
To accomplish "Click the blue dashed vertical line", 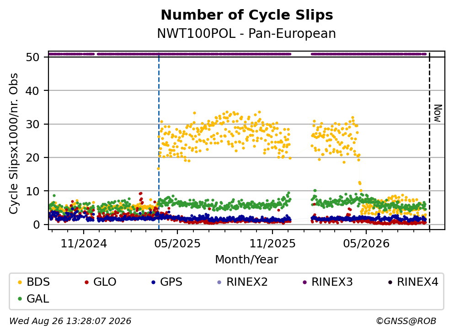I will click(159, 141).
